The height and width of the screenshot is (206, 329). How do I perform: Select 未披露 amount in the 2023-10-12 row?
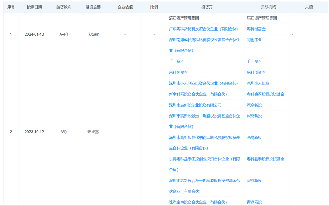[93, 132]
